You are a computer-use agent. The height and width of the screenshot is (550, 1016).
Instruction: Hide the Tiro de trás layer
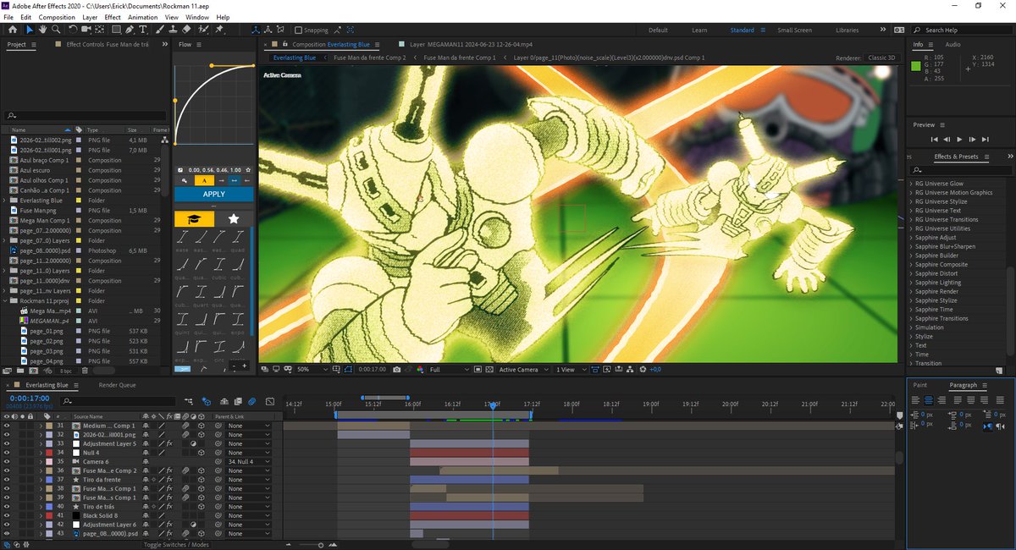(x=7, y=507)
